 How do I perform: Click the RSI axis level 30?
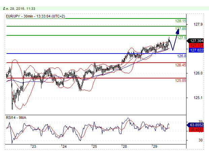(201, 140)
